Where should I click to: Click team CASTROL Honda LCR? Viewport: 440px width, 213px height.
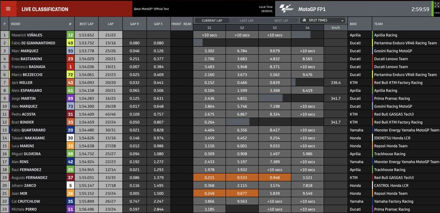391,185
